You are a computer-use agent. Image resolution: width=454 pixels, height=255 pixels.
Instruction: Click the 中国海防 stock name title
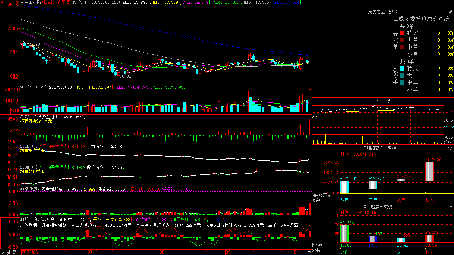coord(33,2)
